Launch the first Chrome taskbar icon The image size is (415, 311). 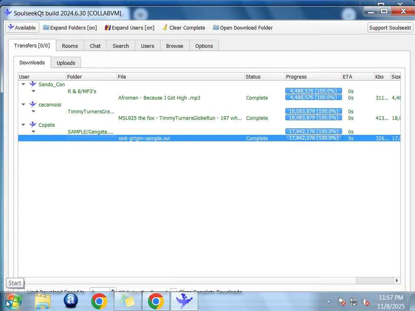(99, 301)
